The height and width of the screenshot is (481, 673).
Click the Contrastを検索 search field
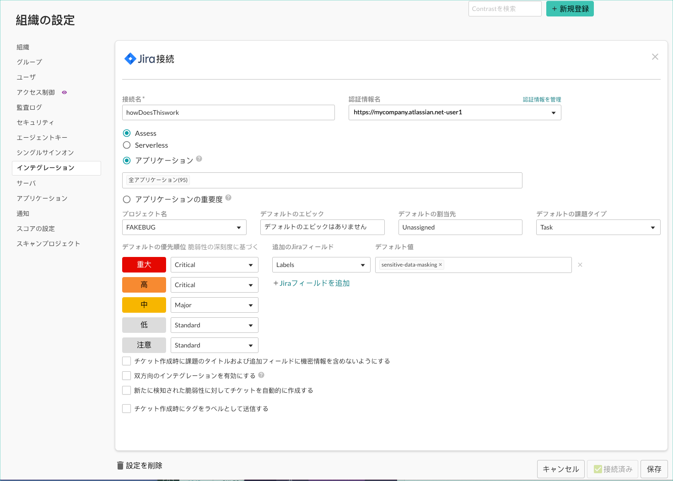tap(505, 9)
